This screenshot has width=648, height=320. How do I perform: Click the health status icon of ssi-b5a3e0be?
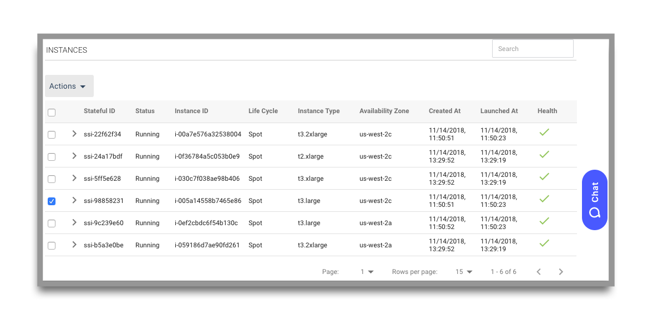544,242
